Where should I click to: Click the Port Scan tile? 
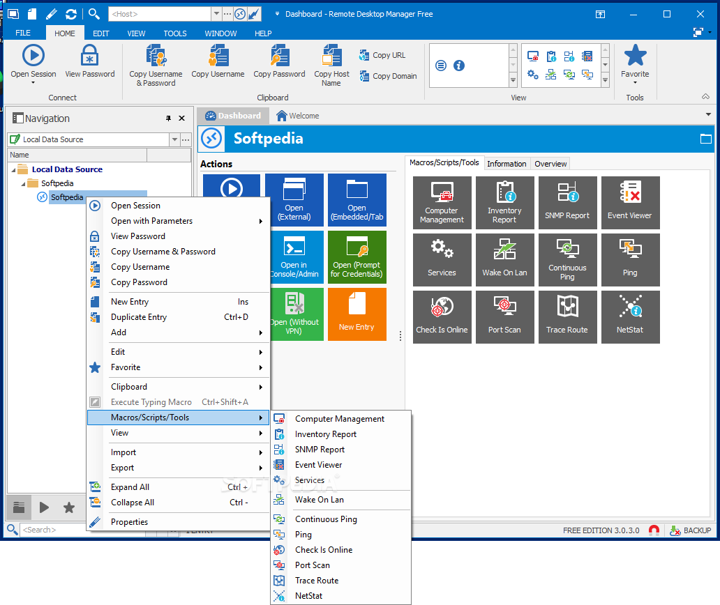[x=504, y=317]
